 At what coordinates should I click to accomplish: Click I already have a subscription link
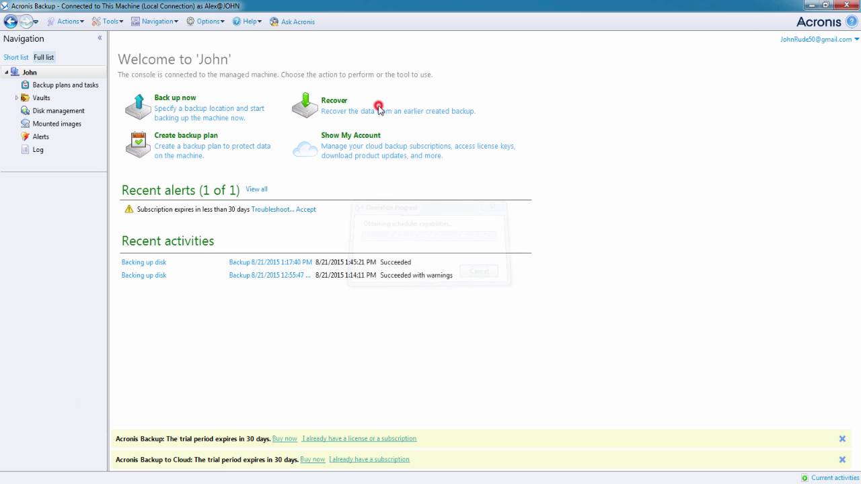(x=369, y=459)
